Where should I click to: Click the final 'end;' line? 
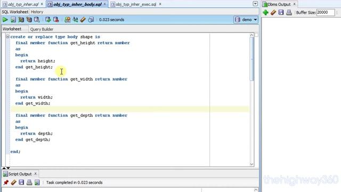point(15,151)
